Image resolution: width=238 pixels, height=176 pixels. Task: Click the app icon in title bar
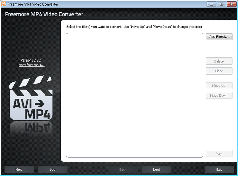pos(4,4)
